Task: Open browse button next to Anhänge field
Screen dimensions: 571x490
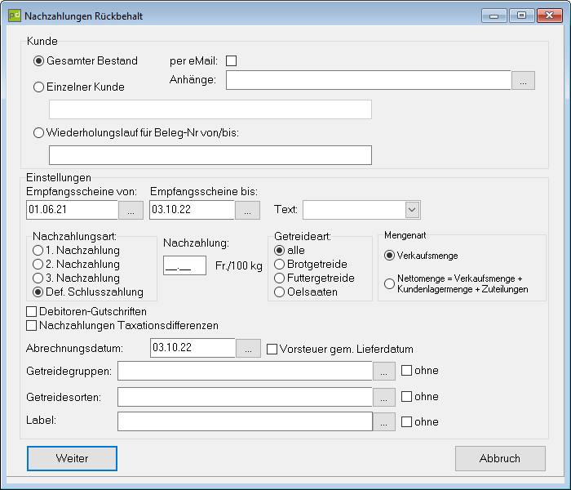Action: click(x=523, y=80)
